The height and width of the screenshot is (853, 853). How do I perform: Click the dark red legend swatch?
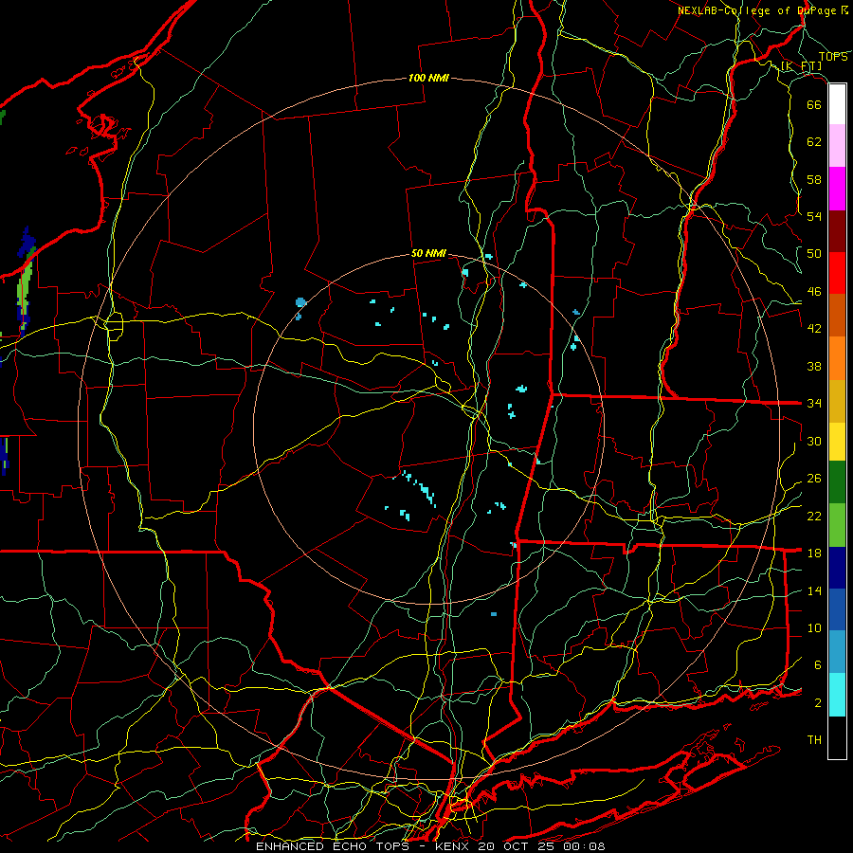837,231
